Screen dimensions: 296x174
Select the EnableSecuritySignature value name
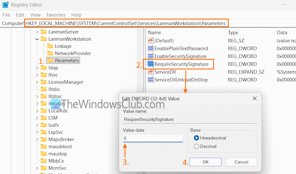pyautogui.click(x=181, y=56)
